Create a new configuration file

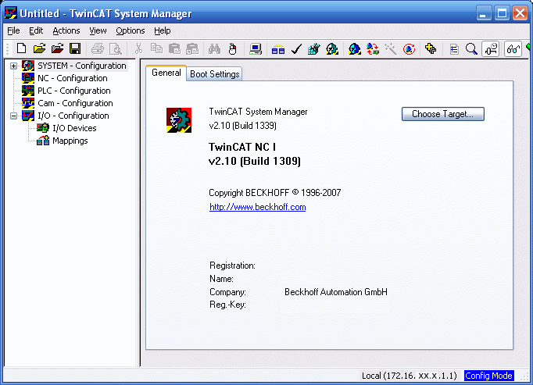click(x=21, y=49)
